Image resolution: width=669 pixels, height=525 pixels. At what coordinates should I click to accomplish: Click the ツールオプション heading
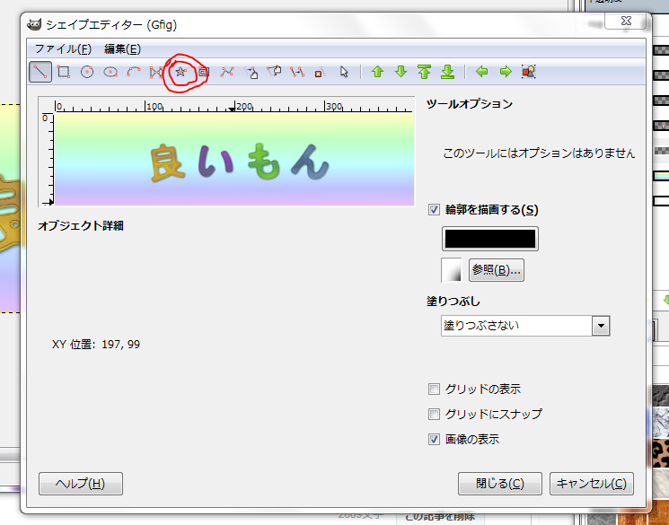tap(470, 103)
